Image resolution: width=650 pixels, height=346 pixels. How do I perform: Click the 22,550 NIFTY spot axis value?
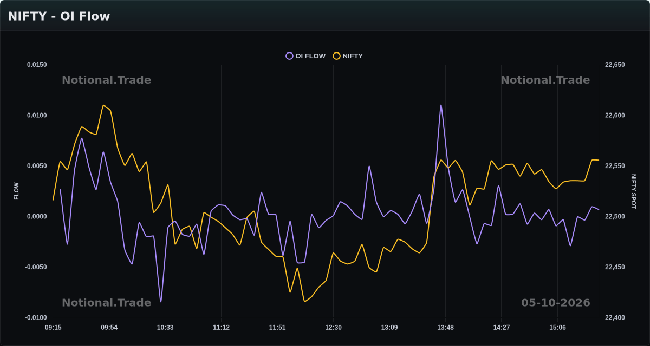(615, 166)
